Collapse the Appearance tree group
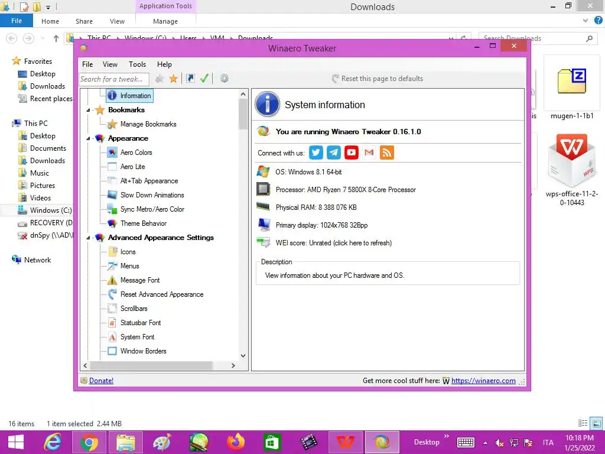 coord(89,138)
